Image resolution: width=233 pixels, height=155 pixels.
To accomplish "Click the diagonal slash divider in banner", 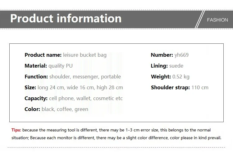I will (200, 19).
